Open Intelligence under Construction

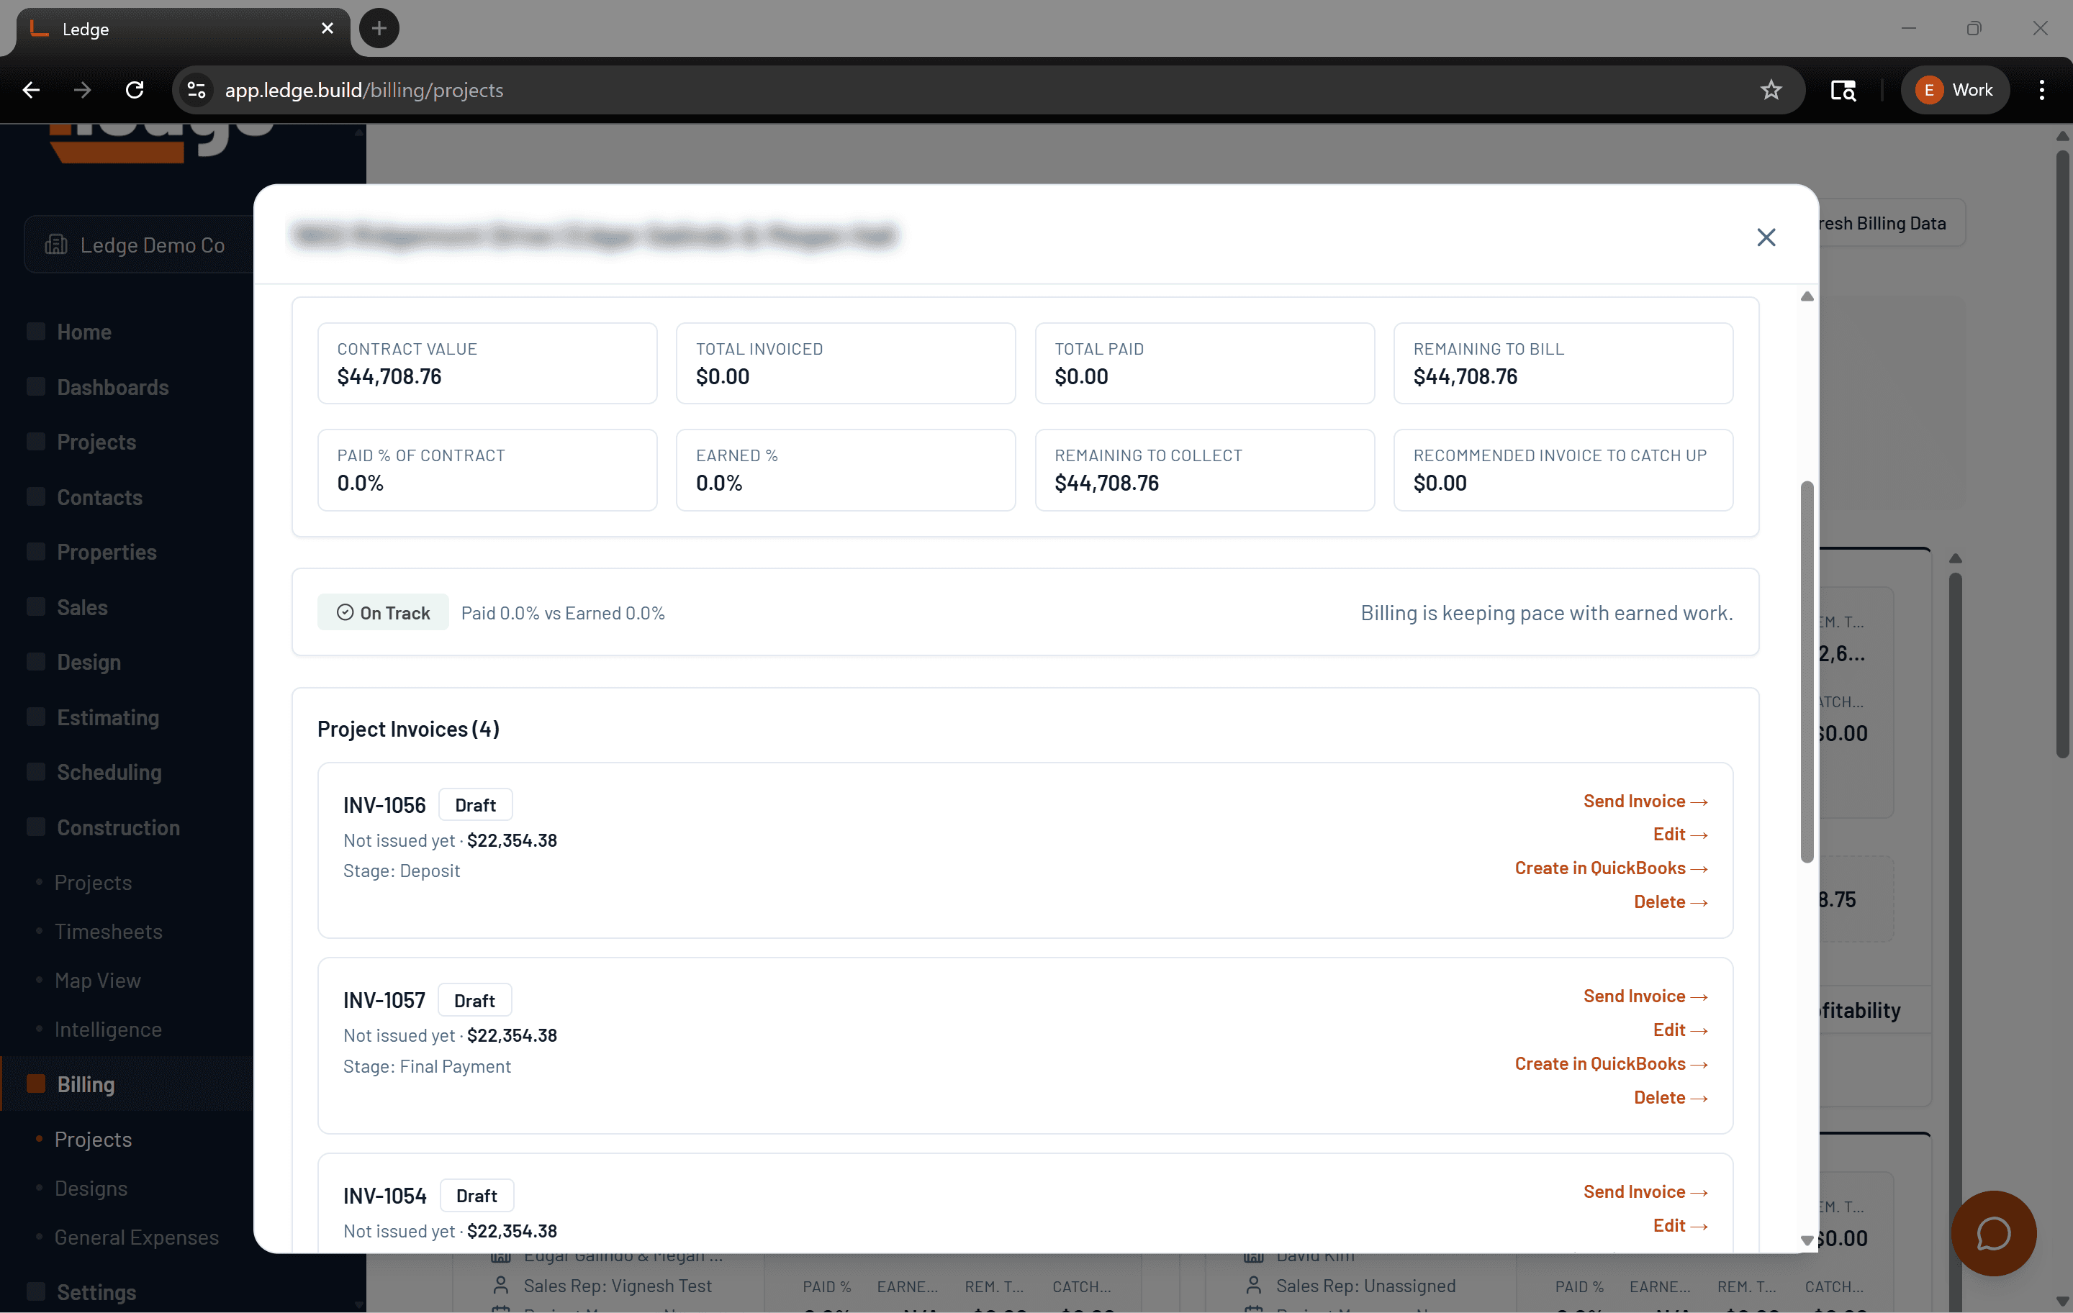point(109,1029)
